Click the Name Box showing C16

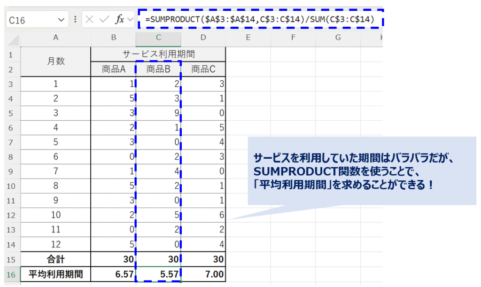pos(37,20)
